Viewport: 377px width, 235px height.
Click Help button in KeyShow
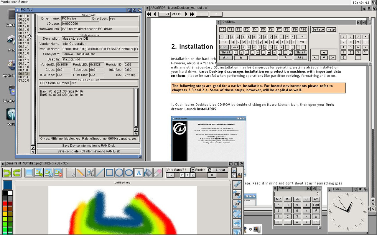(331, 29)
